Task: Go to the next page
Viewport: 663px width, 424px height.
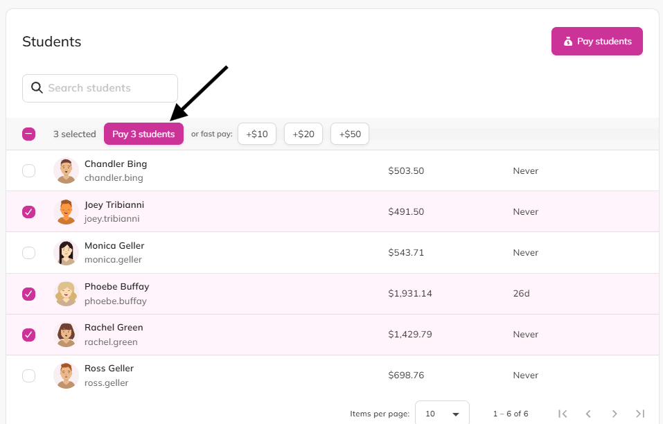Action: (615, 414)
